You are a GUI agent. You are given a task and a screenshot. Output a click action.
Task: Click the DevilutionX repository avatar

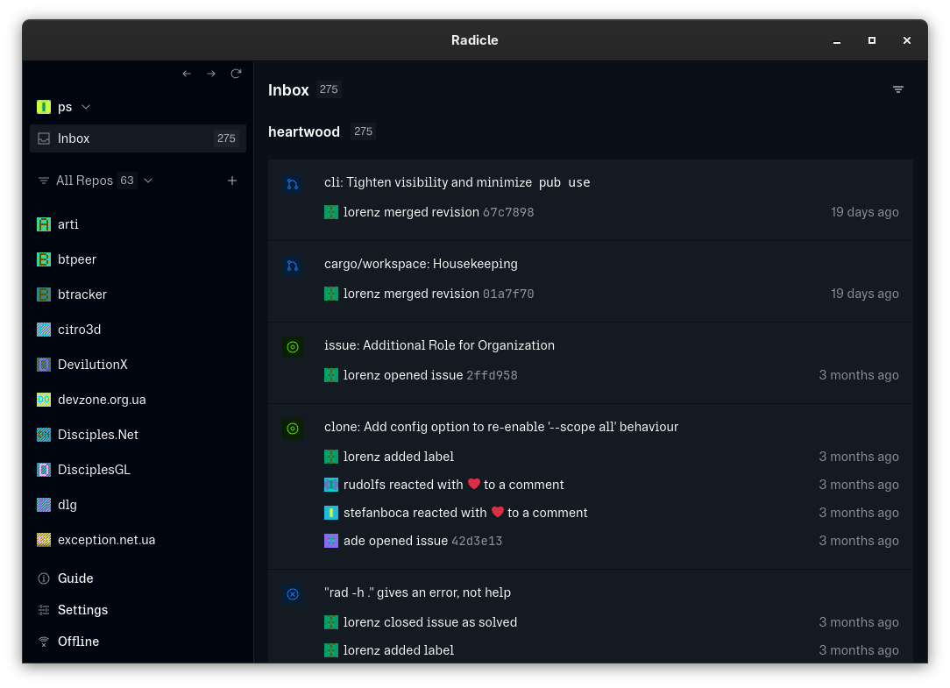pyautogui.click(x=44, y=365)
